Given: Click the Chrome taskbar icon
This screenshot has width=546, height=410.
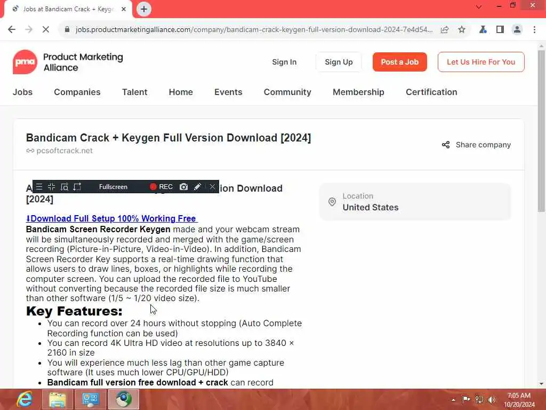Looking at the screenshot, I should pyautogui.click(x=124, y=399).
